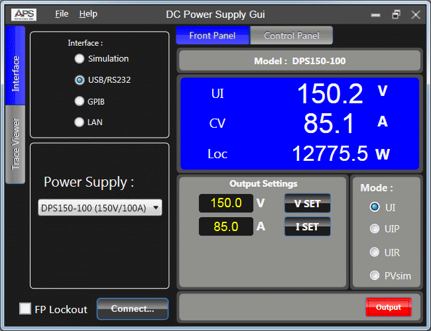Open the File menu
Viewport: 431px width, 331px height.
pyautogui.click(x=62, y=14)
